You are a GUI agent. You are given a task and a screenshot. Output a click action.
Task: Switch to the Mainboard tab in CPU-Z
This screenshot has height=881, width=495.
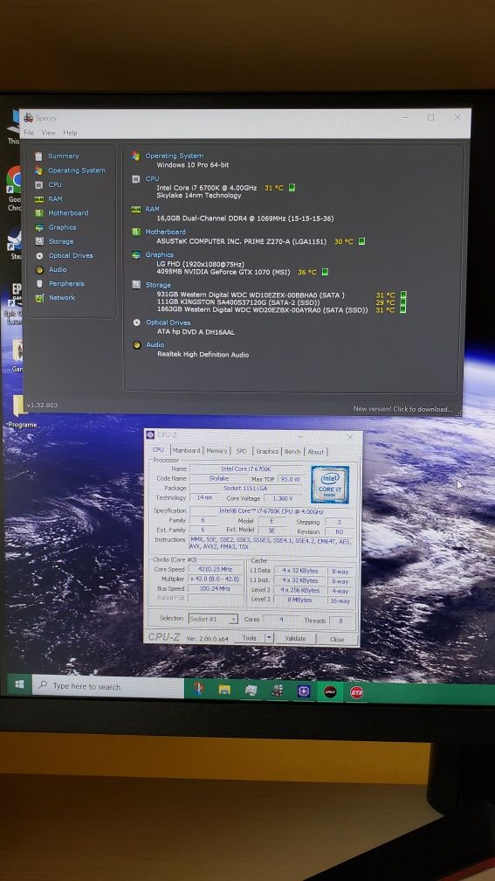[186, 451]
